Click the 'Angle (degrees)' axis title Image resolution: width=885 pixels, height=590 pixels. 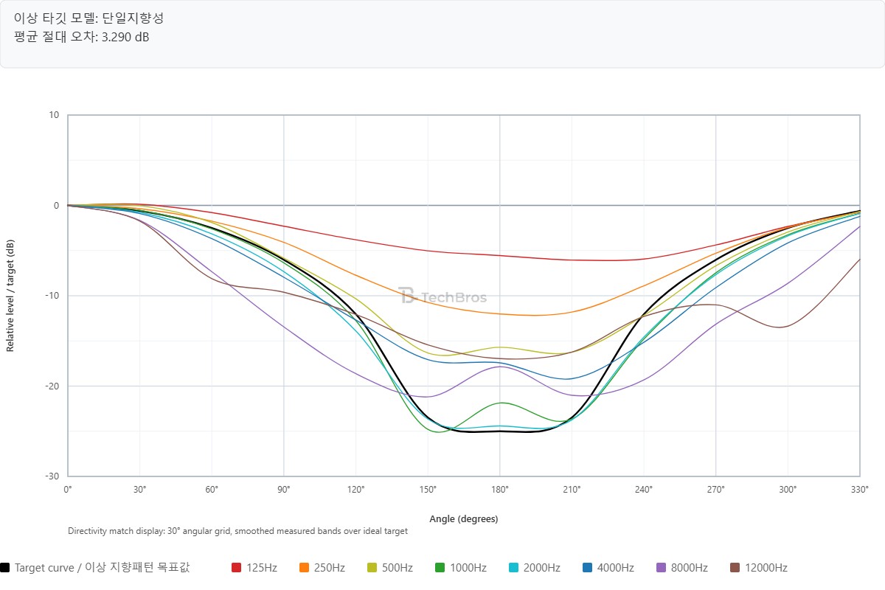[464, 519]
